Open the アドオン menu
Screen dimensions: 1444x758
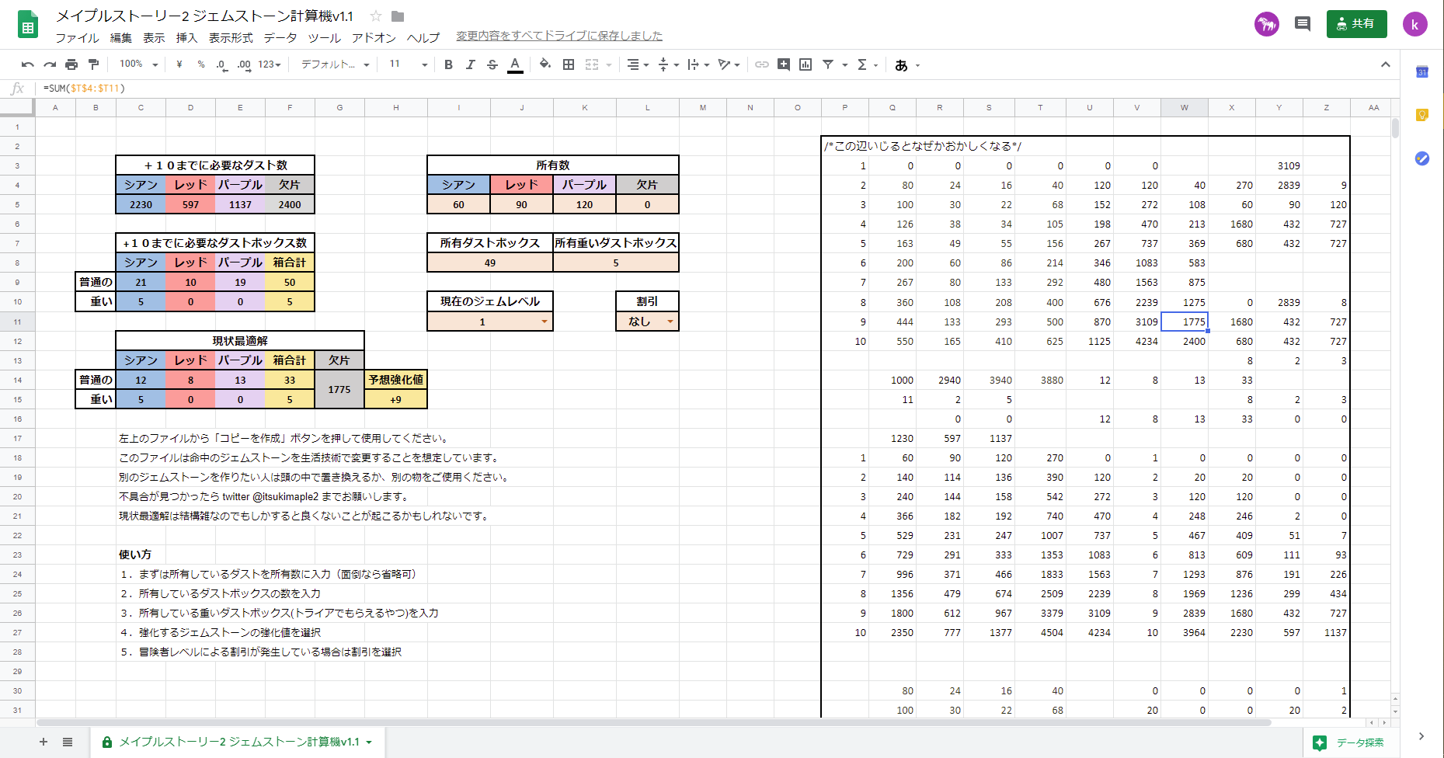[374, 37]
